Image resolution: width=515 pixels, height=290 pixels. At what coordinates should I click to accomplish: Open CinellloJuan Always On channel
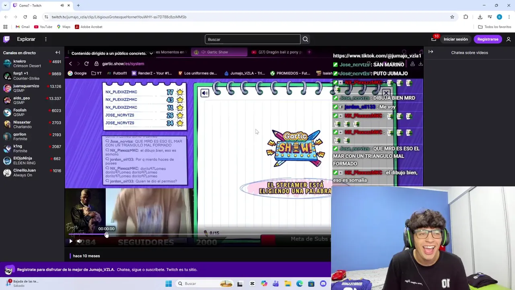32,172
